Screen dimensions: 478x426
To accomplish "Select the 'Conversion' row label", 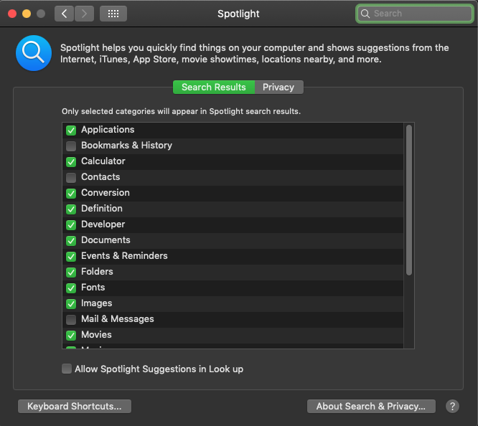I will pos(106,193).
